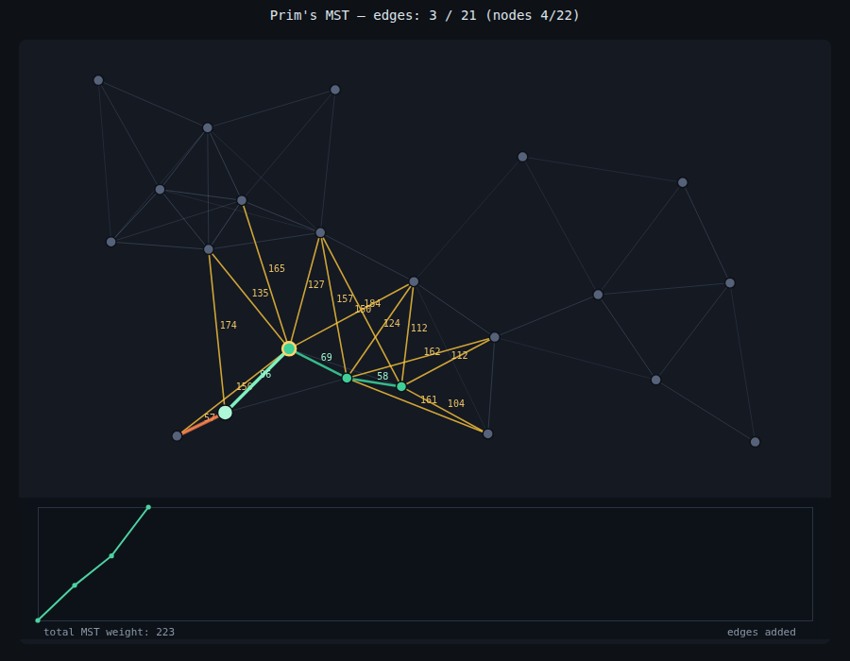850x661 pixels.
Task: Click the edge weight label 165
Action: 277,269
